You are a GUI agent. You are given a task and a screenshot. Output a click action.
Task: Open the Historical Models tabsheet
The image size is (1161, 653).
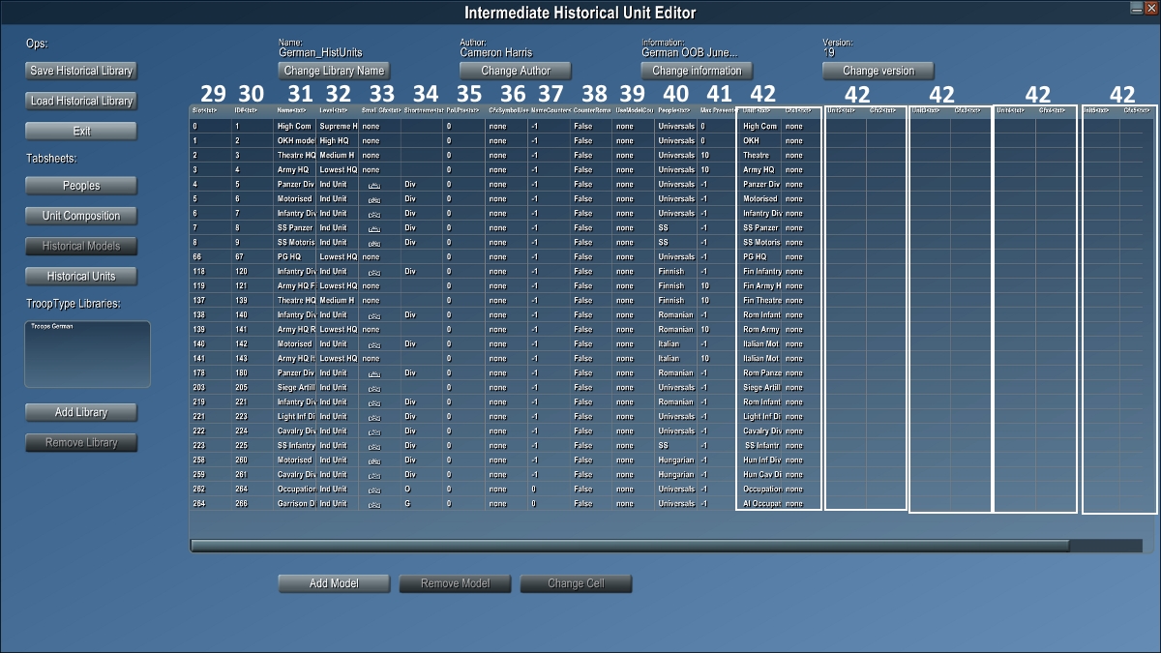[x=81, y=246]
